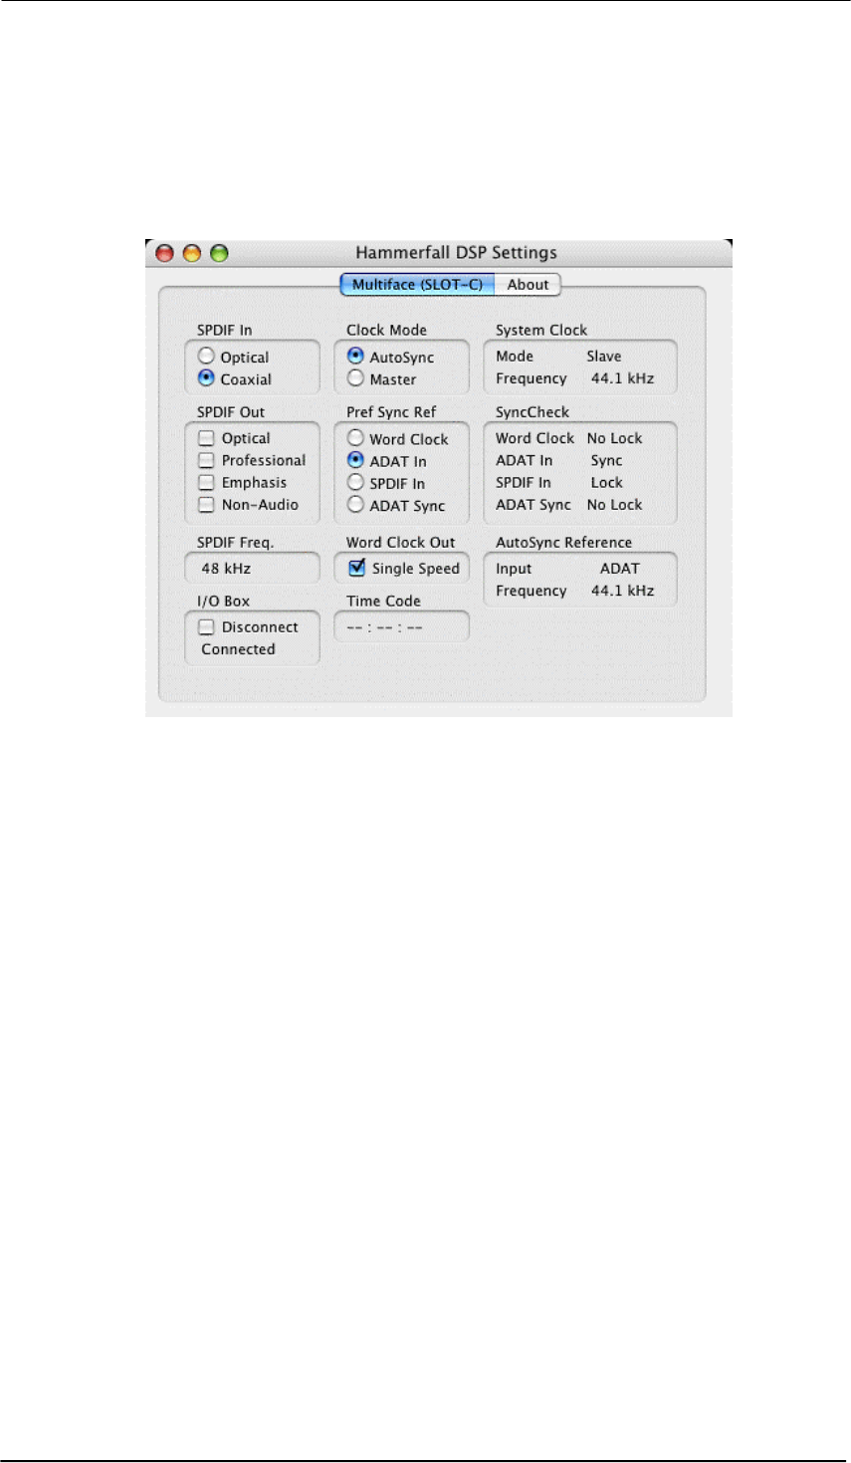
Task: Click the SPDIF Freq. group label
Action: click(235, 543)
